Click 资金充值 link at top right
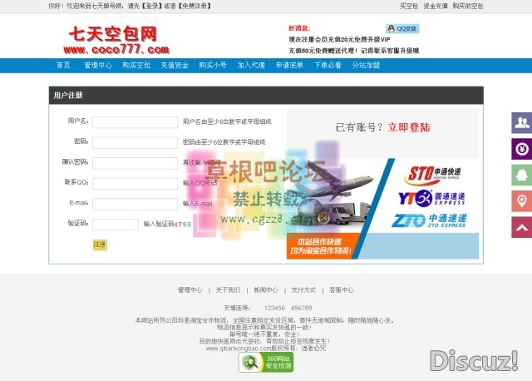The width and height of the screenshot is (532, 381). [x=436, y=6]
